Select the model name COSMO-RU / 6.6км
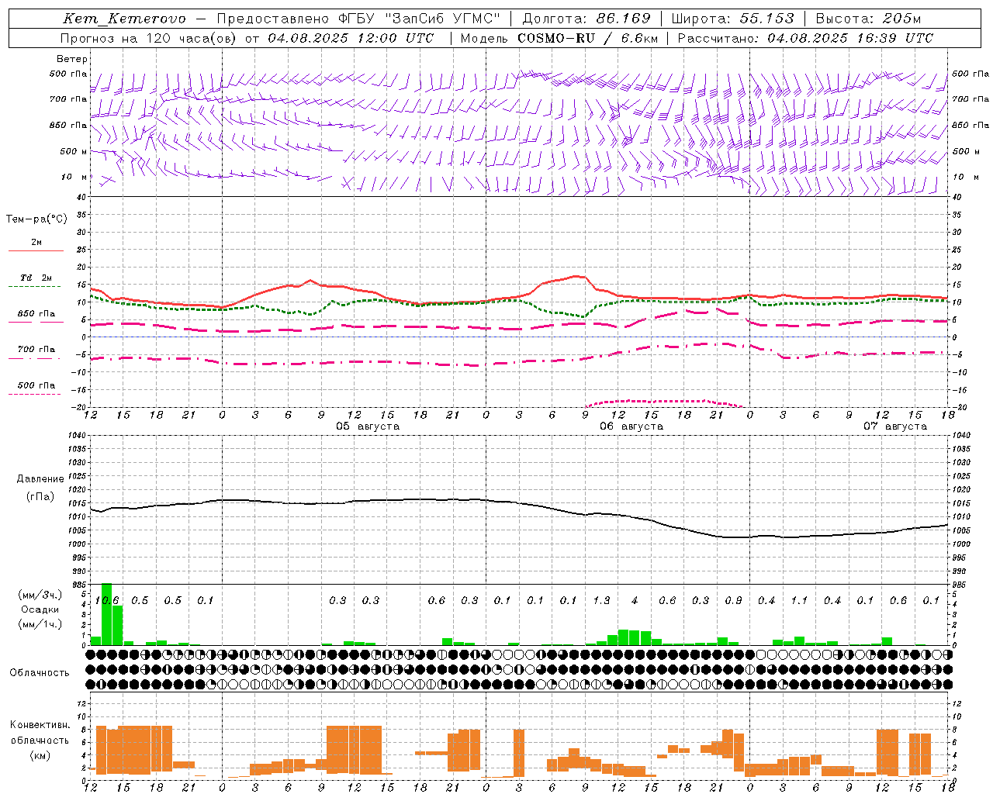Image resolution: width=993 pixels, height=794 pixels. (x=587, y=38)
